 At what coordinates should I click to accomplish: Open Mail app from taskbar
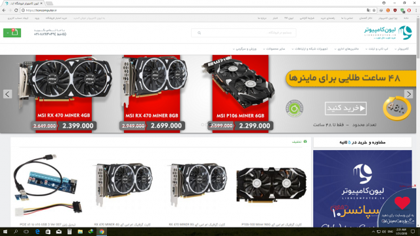[x=58, y=231]
